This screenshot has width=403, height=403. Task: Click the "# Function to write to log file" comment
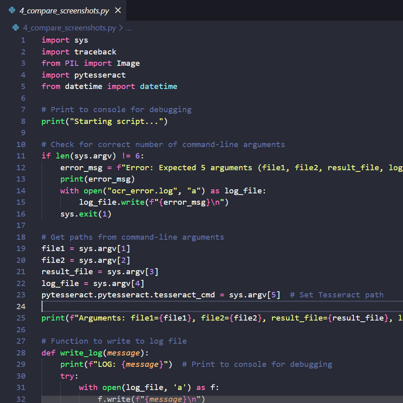click(x=114, y=341)
